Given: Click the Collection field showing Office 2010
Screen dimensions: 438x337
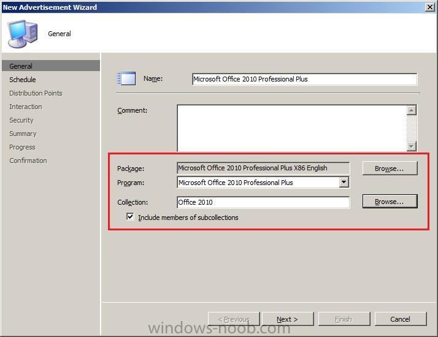Looking at the screenshot, I should [x=263, y=202].
